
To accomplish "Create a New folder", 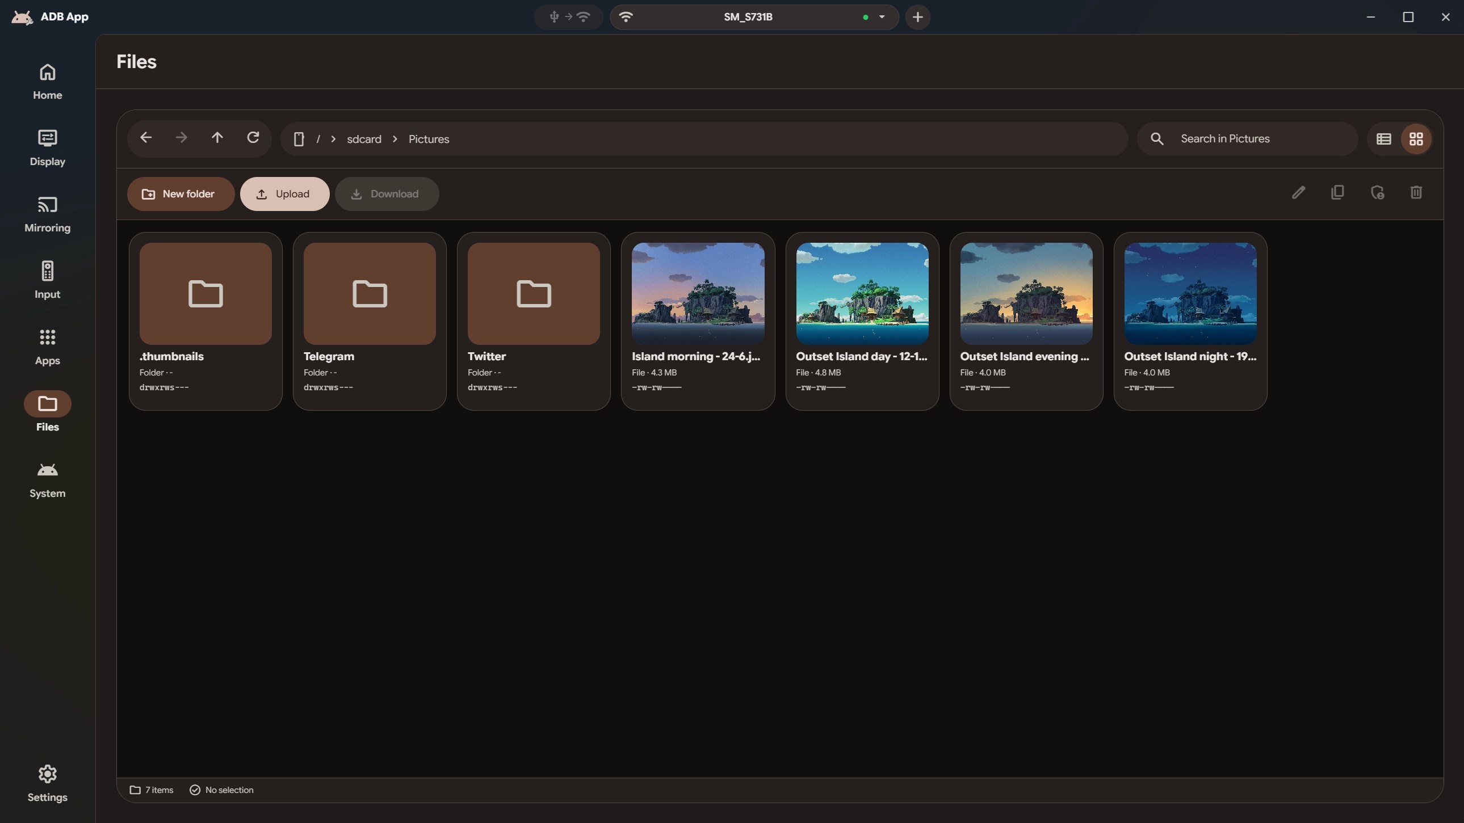I will [181, 193].
